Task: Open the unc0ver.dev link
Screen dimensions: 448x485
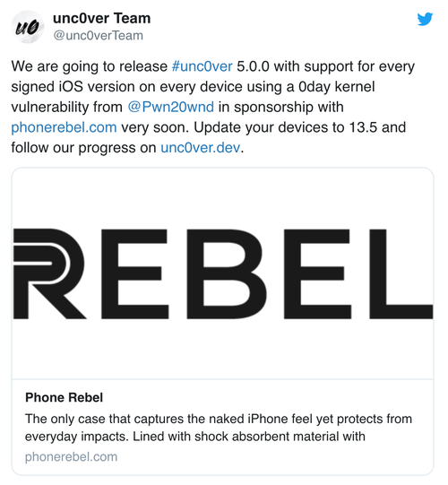Action: click(201, 148)
